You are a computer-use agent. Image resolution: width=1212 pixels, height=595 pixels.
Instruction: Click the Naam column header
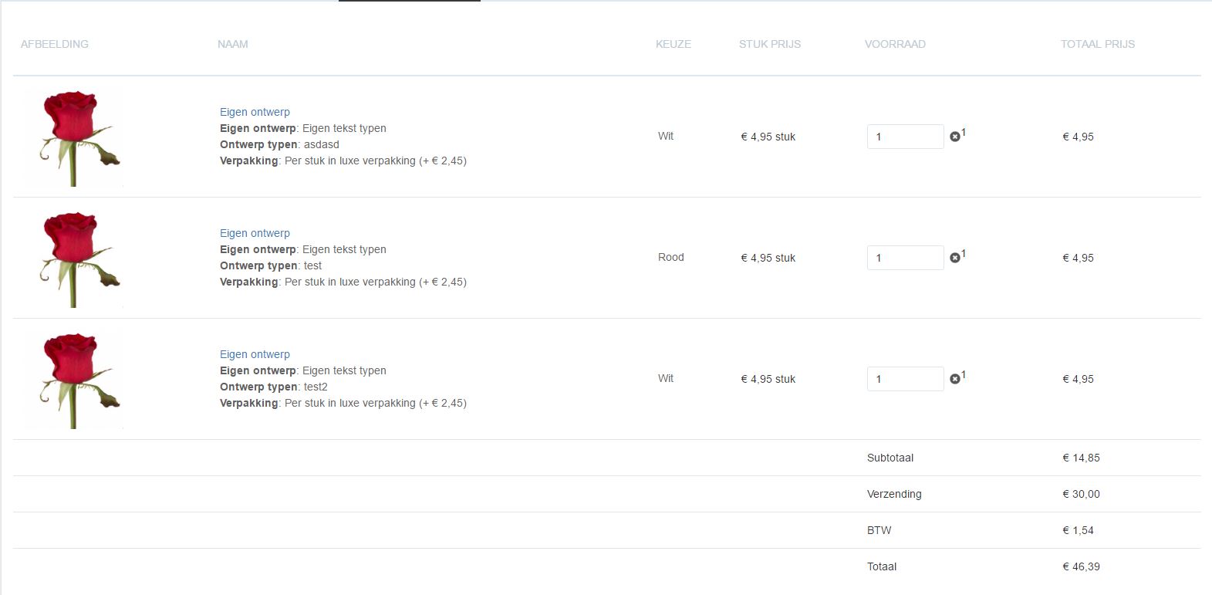pos(233,44)
